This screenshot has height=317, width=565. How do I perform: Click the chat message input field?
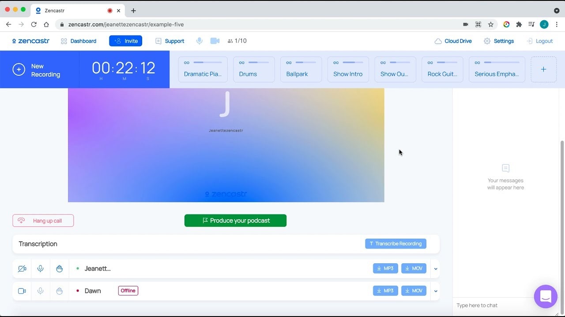click(x=492, y=305)
